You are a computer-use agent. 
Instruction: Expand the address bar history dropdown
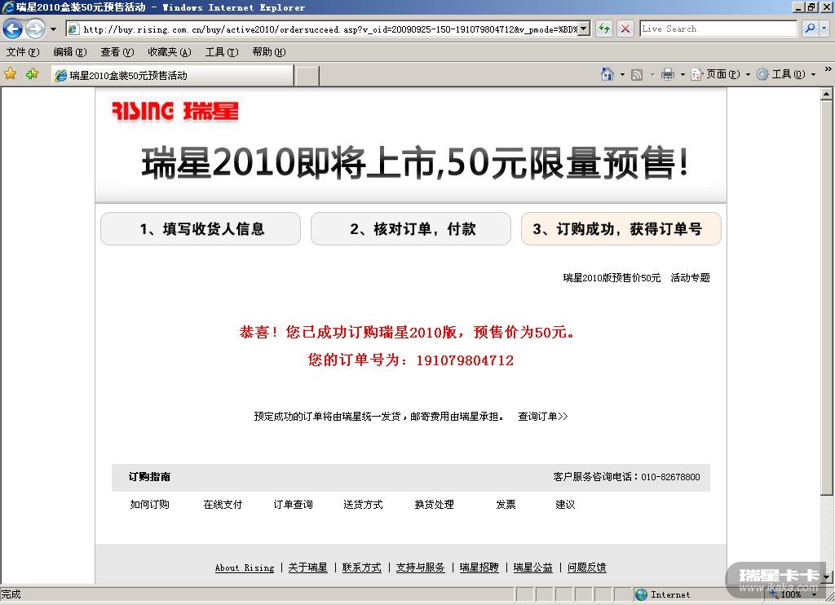click(x=585, y=29)
